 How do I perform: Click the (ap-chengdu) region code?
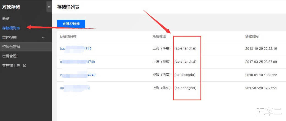185,75
